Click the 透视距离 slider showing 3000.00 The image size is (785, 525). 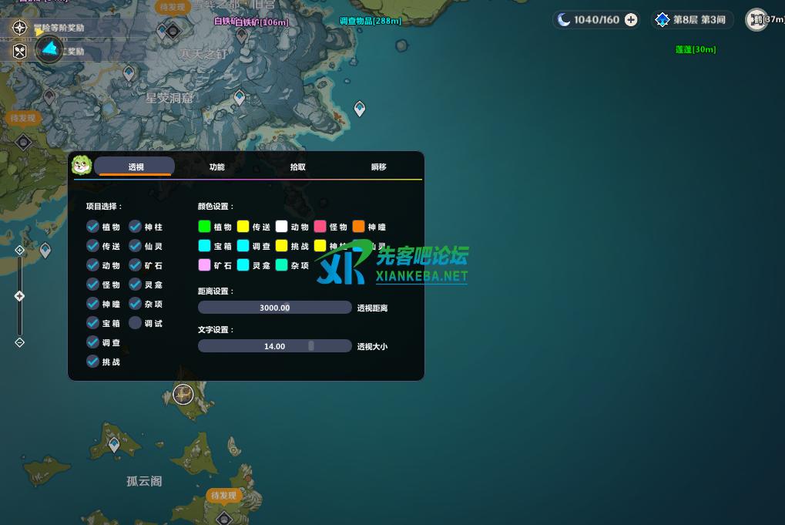[274, 308]
